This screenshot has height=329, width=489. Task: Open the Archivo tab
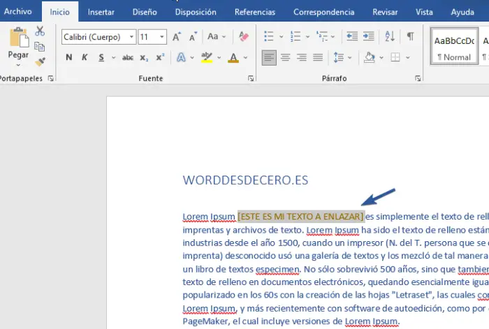coord(17,12)
